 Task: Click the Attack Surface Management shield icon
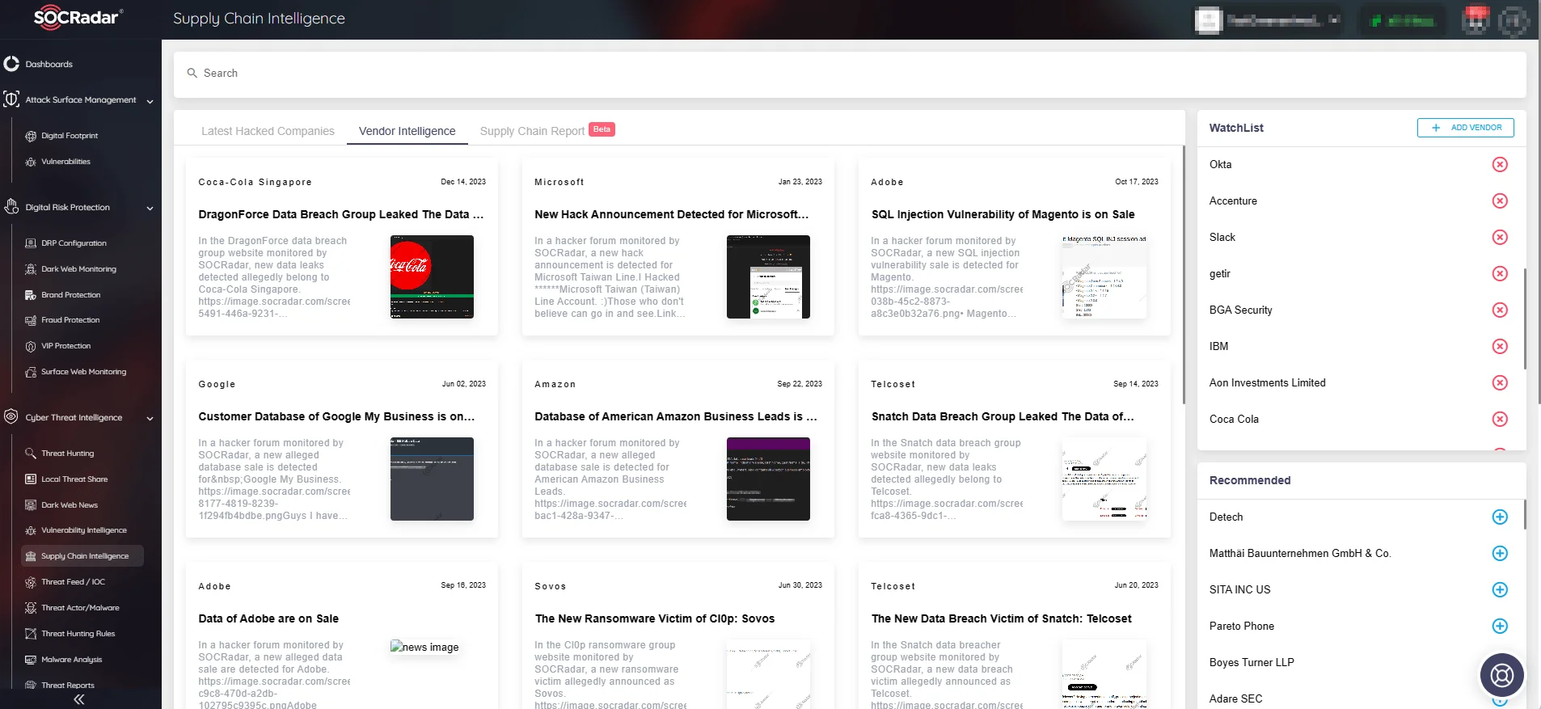coord(11,99)
